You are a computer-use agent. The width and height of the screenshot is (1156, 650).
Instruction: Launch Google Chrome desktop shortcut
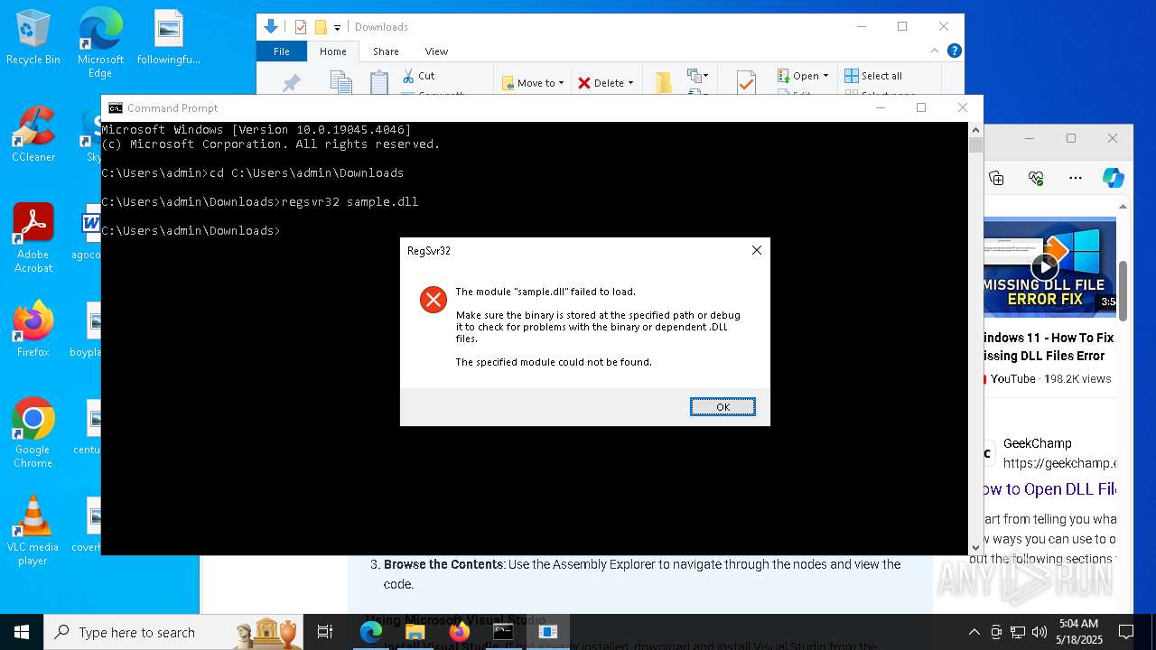pos(33,432)
